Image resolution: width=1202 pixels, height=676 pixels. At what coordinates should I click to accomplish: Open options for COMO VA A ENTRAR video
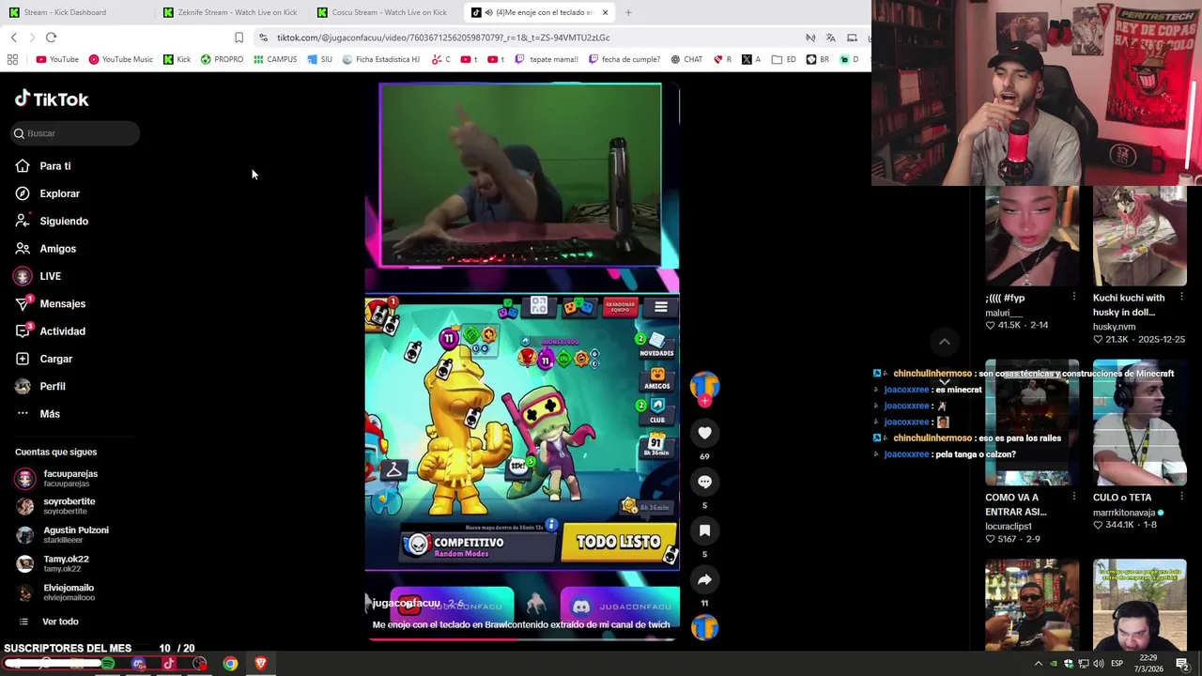tap(1073, 497)
